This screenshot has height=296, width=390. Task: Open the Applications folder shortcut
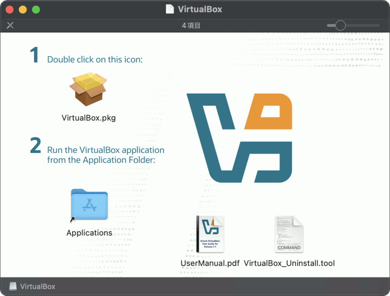(x=89, y=205)
